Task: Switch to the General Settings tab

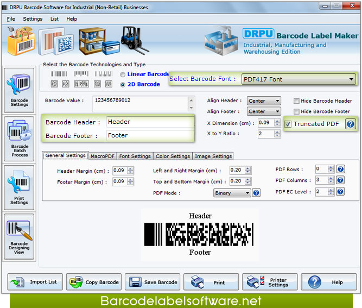Action: click(66, 155)
